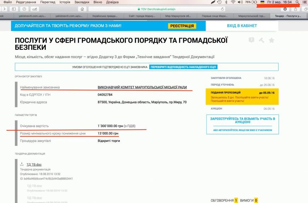Open the Закладки menu

click(x=82, y=2)
